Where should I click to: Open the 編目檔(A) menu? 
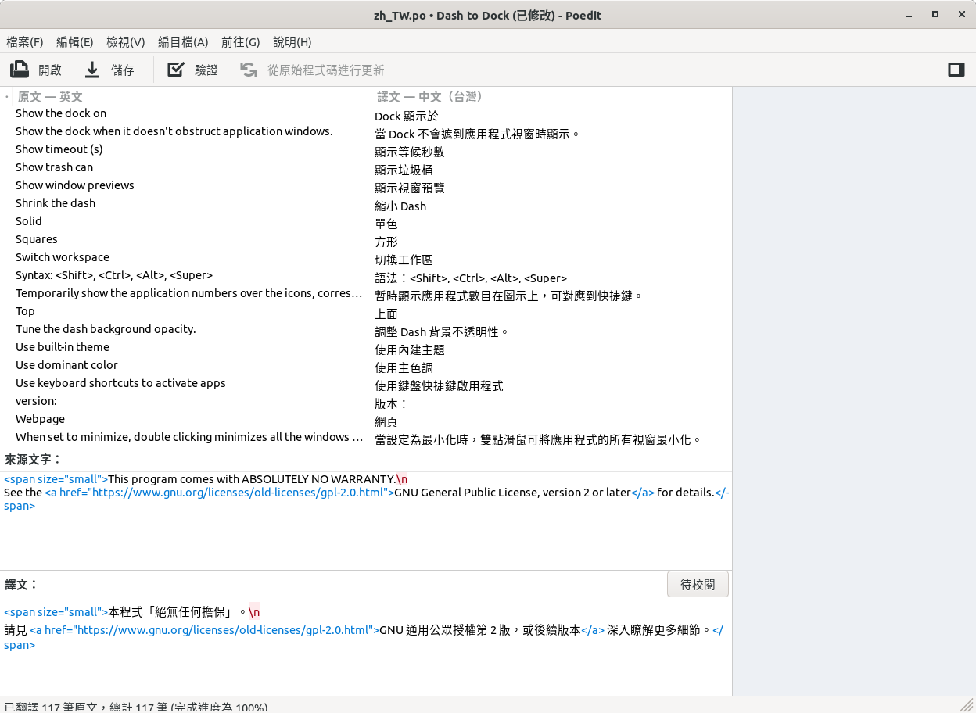tap(183, 42)
